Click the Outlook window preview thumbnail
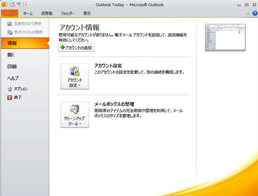 tap(225, 38)
